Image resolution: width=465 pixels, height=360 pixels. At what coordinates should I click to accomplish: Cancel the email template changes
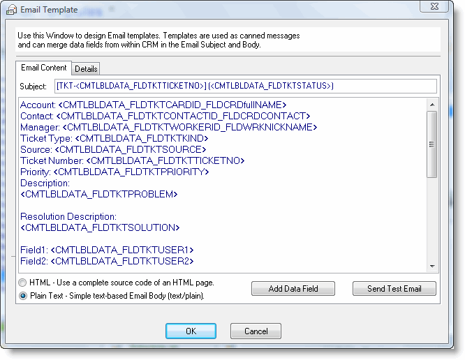[x=256, y=331]
